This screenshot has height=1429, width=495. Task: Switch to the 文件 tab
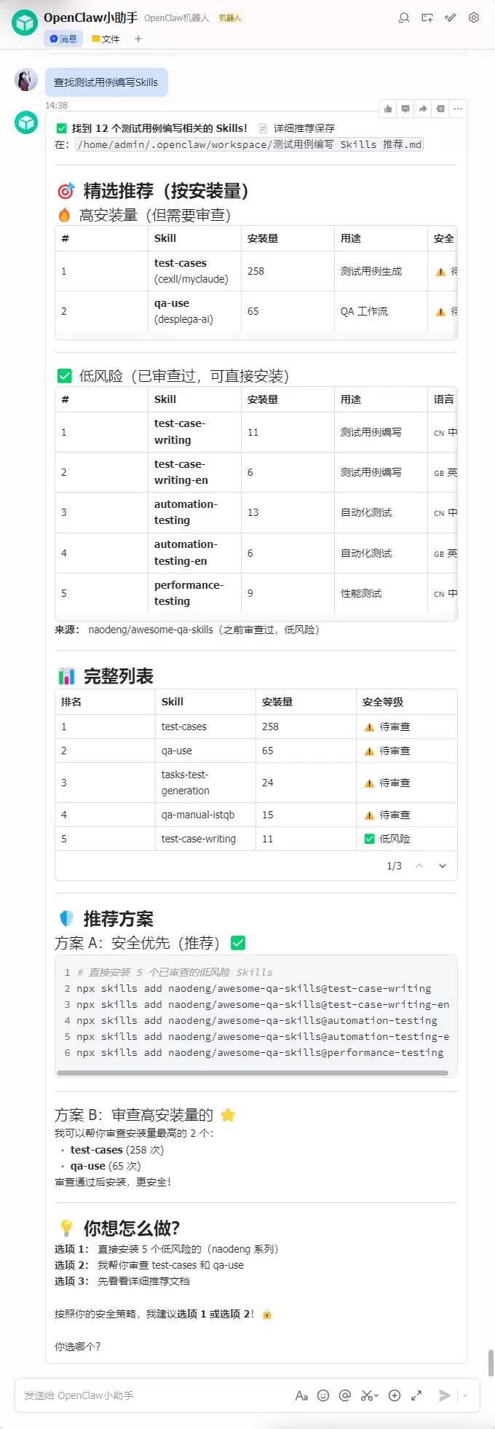[x=106, y=39]
